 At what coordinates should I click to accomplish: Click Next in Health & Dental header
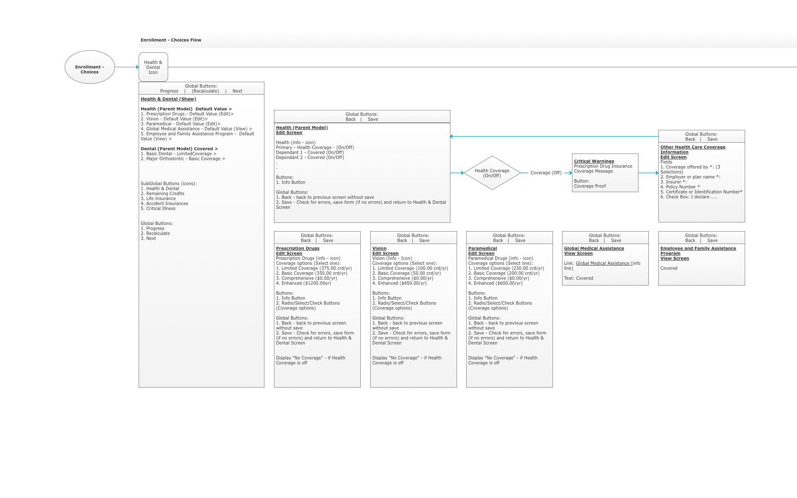click(237, 91)
